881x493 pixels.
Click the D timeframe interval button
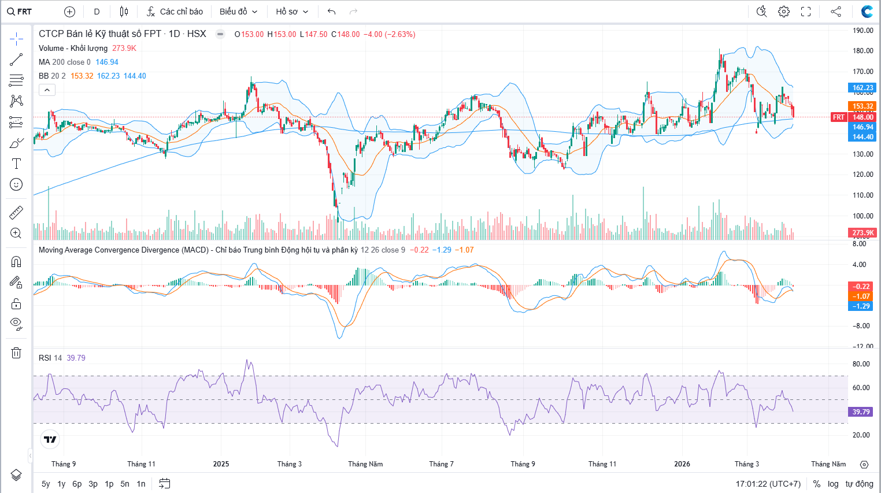click(x=97, y=12)
